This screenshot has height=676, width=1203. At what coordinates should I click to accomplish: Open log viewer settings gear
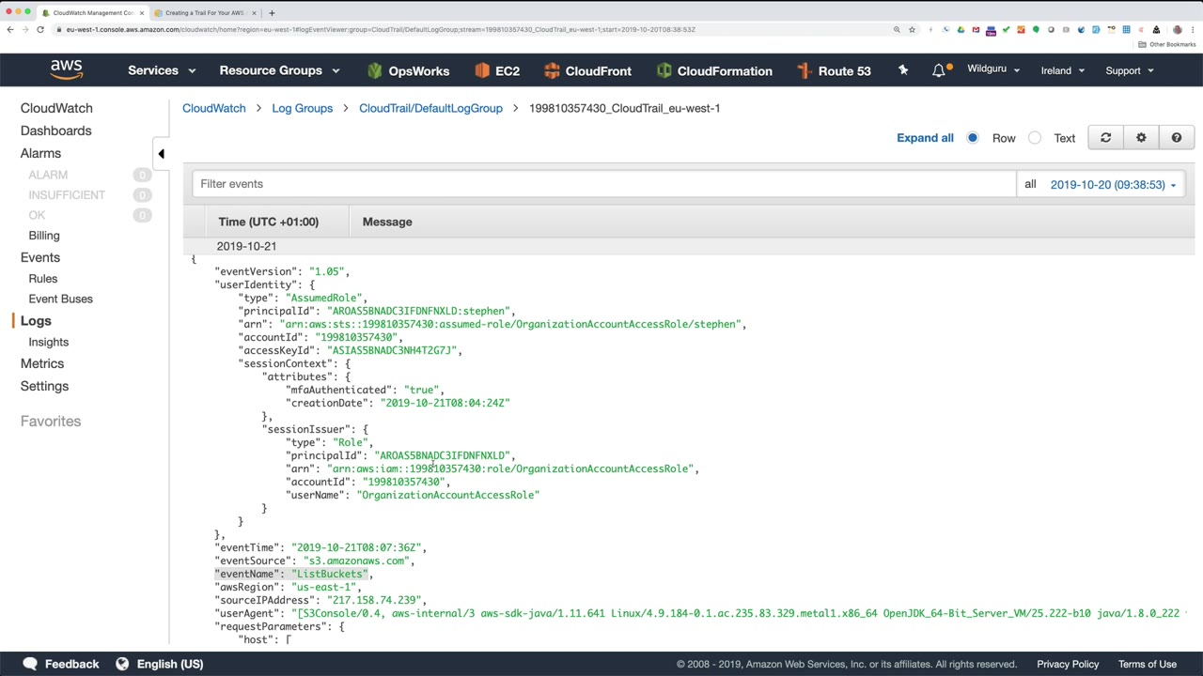point(1141,138)
